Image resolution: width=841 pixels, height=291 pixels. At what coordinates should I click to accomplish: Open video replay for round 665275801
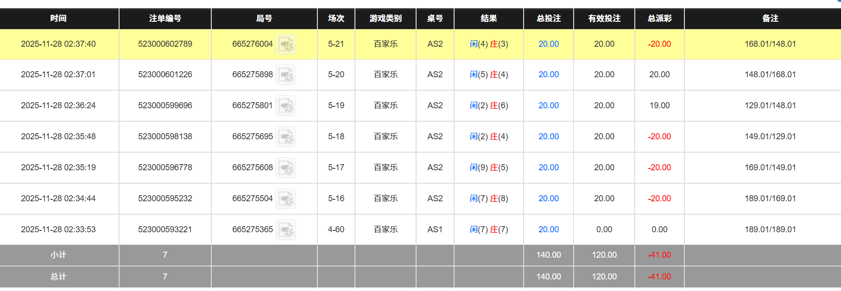285,106
